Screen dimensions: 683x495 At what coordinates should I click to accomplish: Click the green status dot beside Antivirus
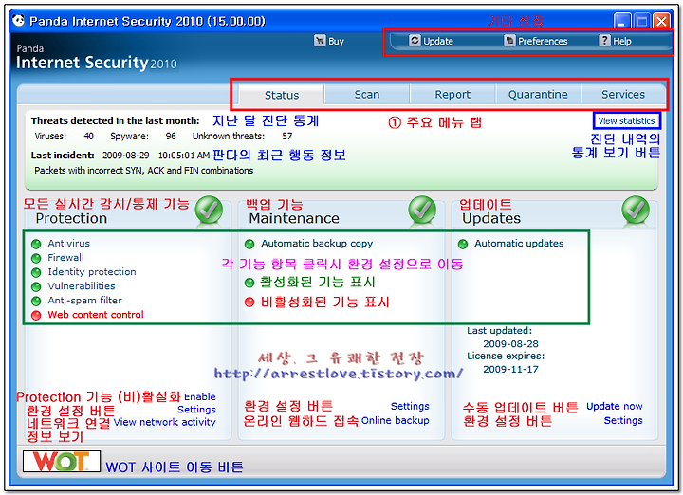click(36, 244)
